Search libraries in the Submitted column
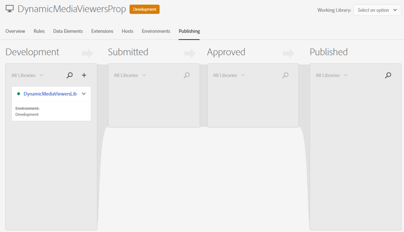The width and height of the screenshot is (404, 232). tap(186, 75)
